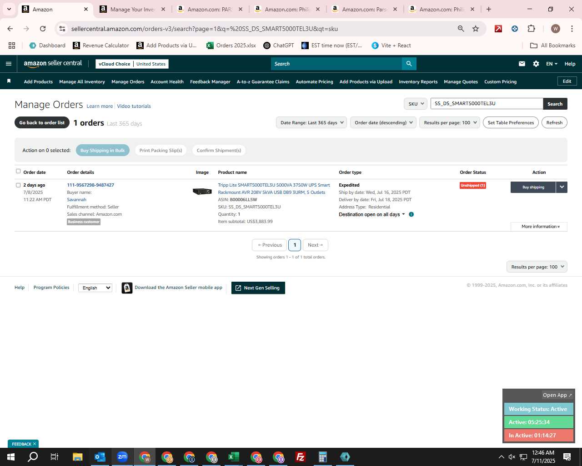Click the zoom magnifier in address bar

(x=461, y=29)
